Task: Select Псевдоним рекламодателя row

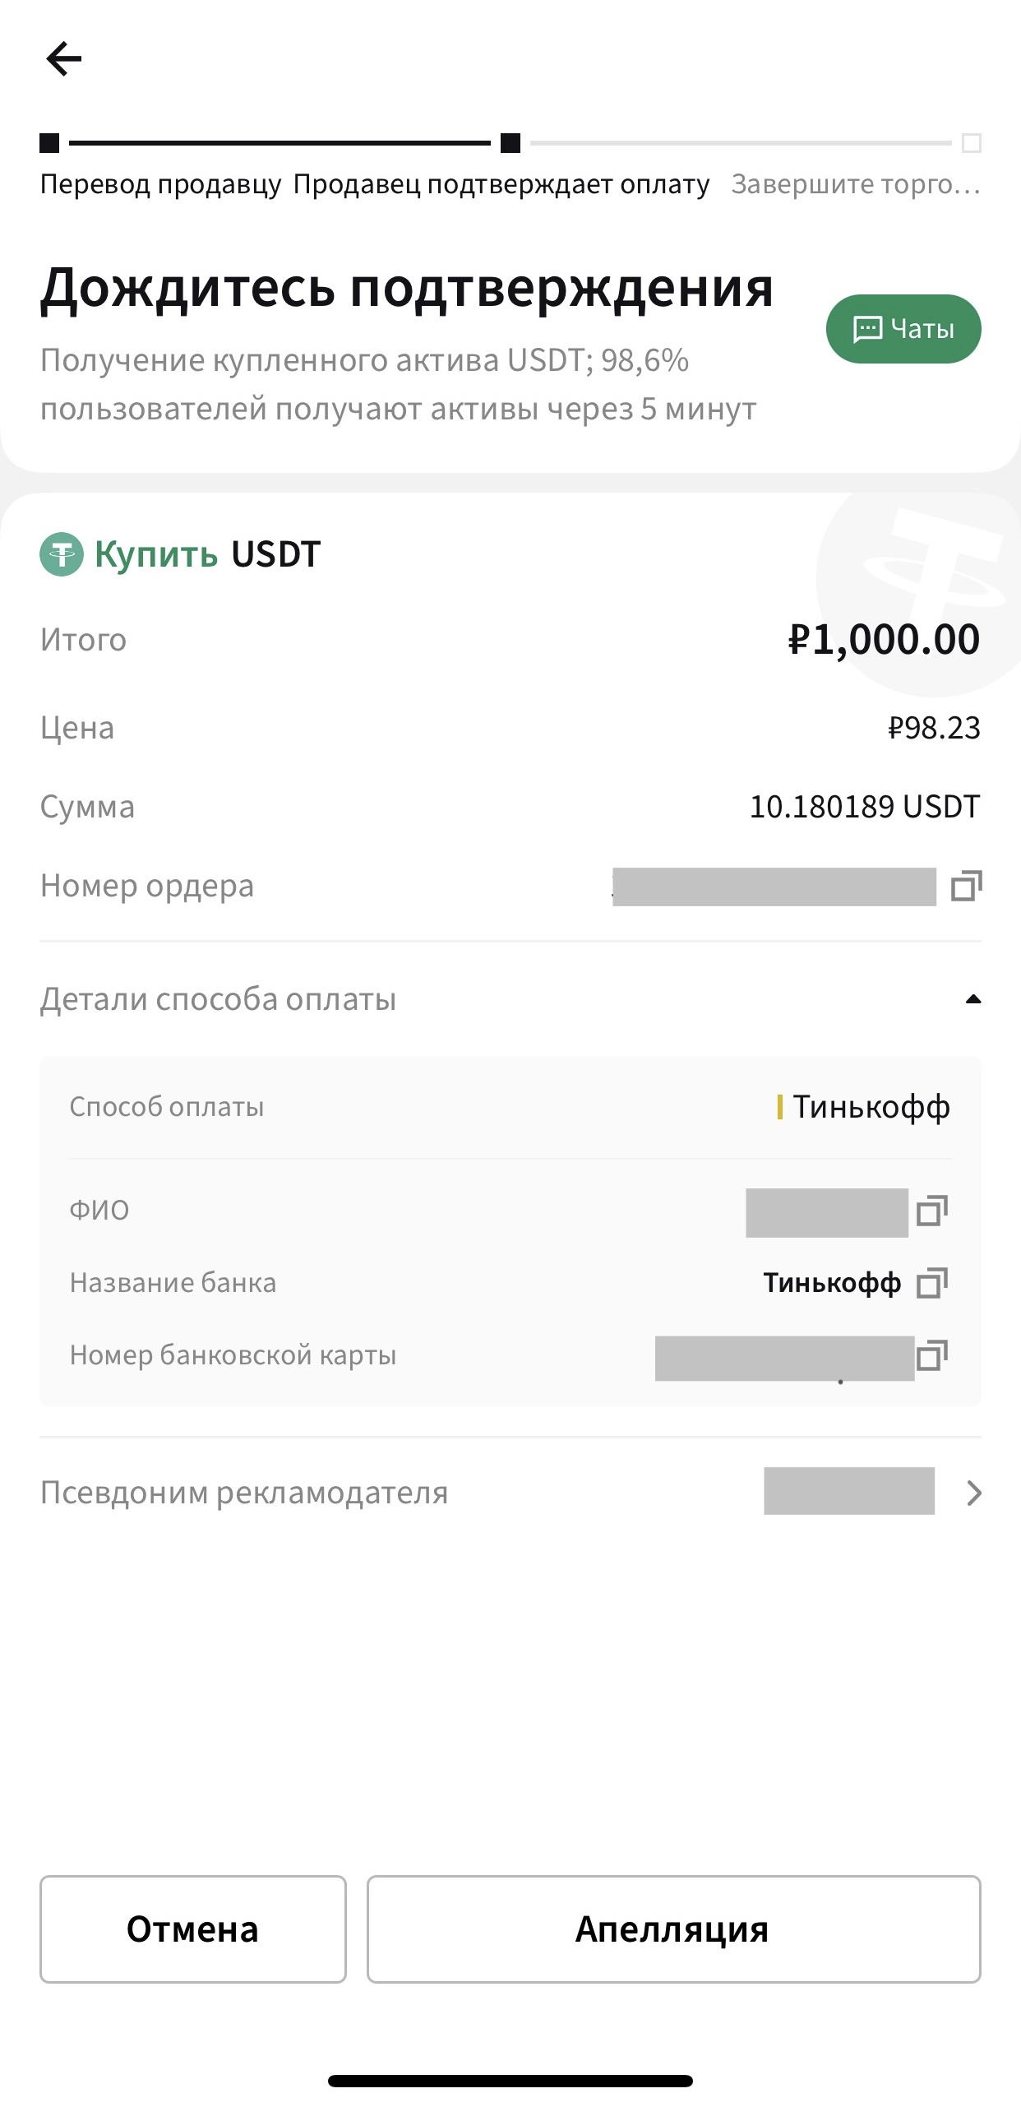Action: [x=510, y=1493]
